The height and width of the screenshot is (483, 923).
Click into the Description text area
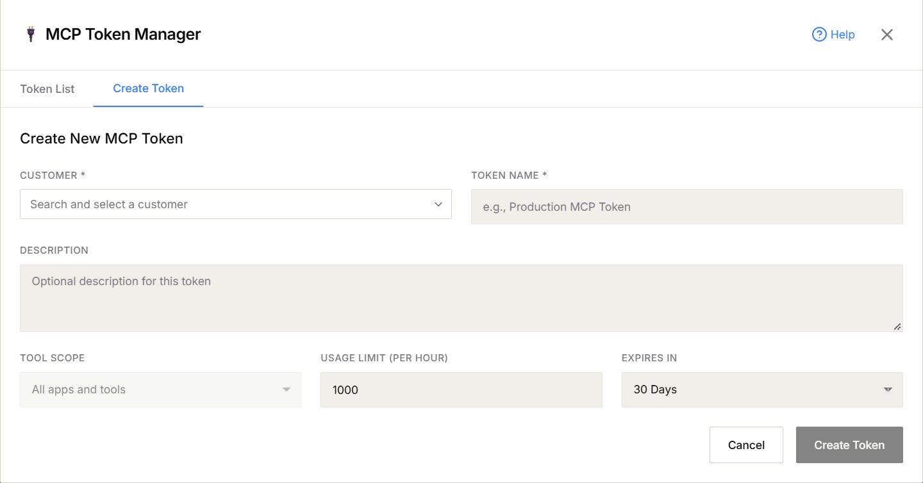coord(462,298)
